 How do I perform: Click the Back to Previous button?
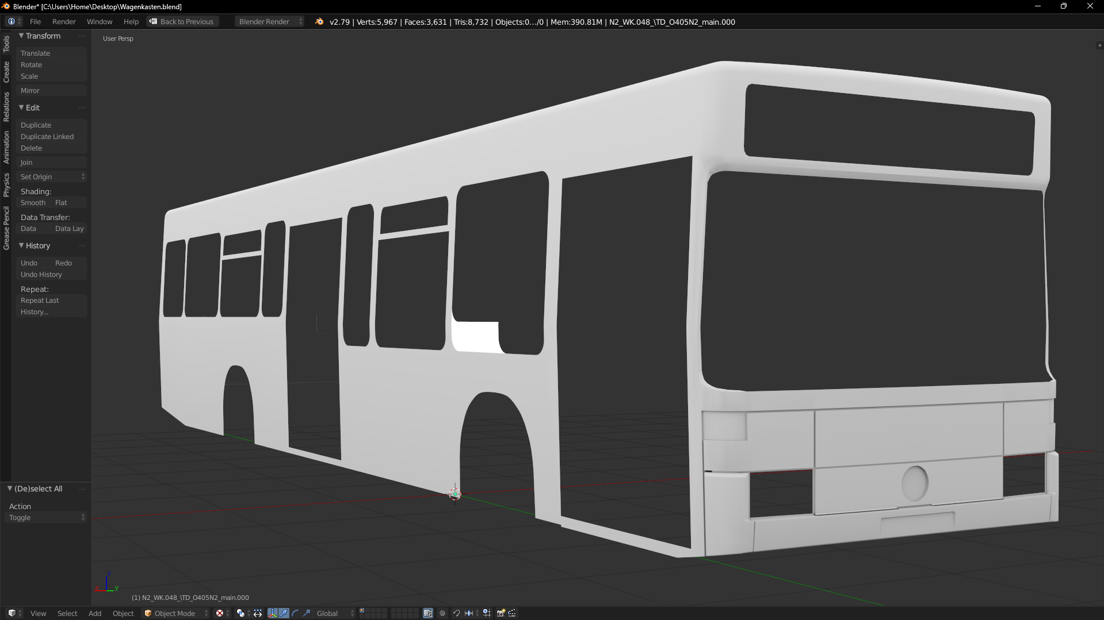[x=182, y=22]
